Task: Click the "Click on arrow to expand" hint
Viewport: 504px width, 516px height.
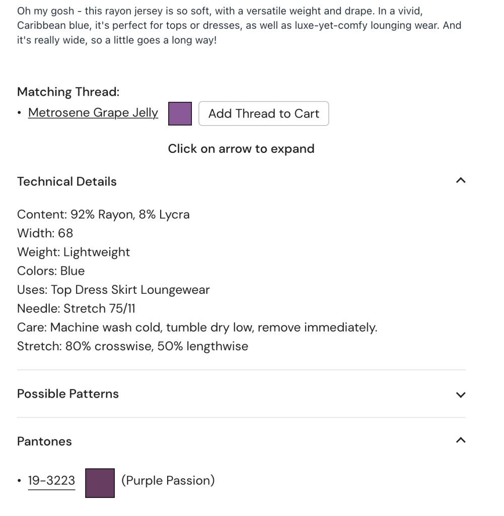Action: (x=241, y=149)
